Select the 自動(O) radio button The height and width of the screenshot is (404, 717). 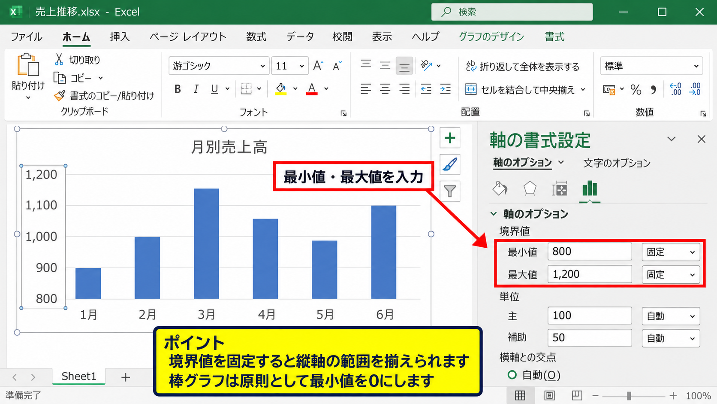coord(512,375)
